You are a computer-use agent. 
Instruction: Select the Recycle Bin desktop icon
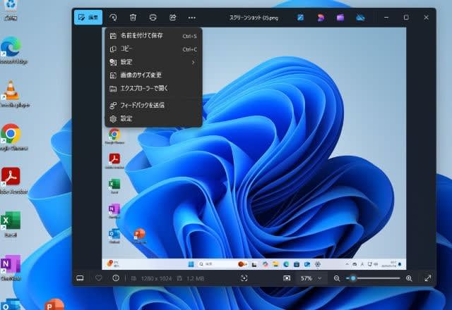[11, 11]
